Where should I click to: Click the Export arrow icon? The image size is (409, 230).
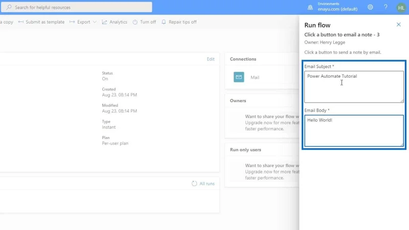tap(72, 22)
